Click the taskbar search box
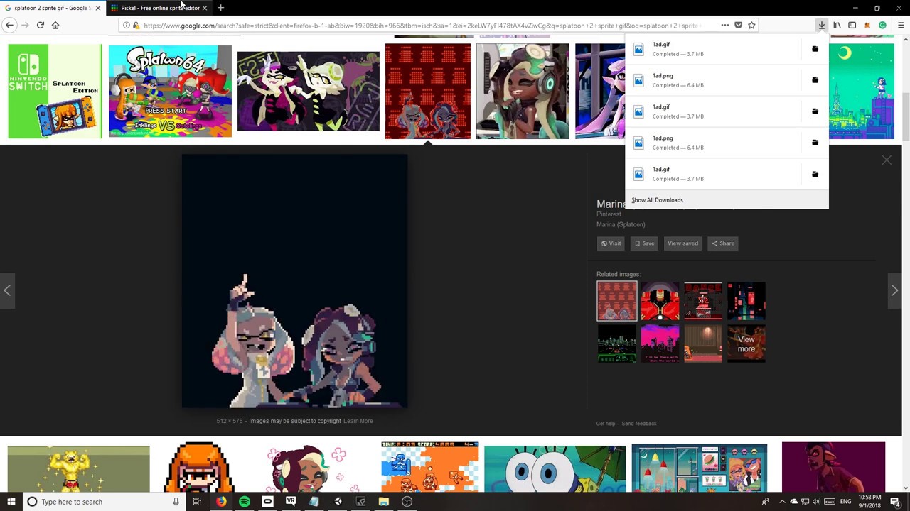Image resolution: width=910 pixels, height=511 pixels. tap(103, 502)
